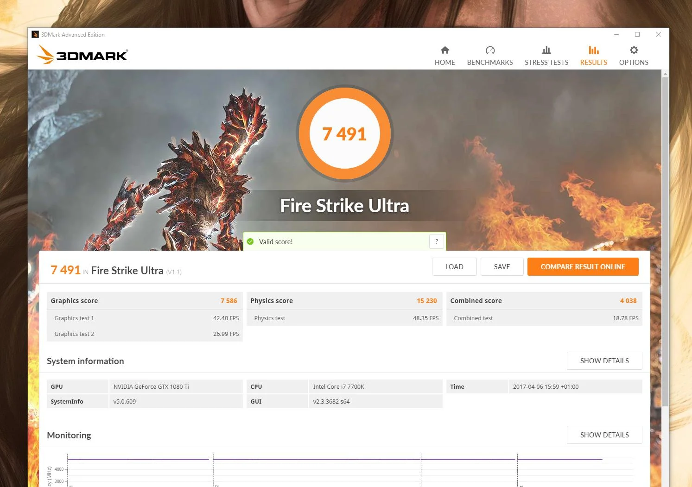The width and height of the screenshot is (692, 487).
Task: Select the Physics test row
Action: 344,318
